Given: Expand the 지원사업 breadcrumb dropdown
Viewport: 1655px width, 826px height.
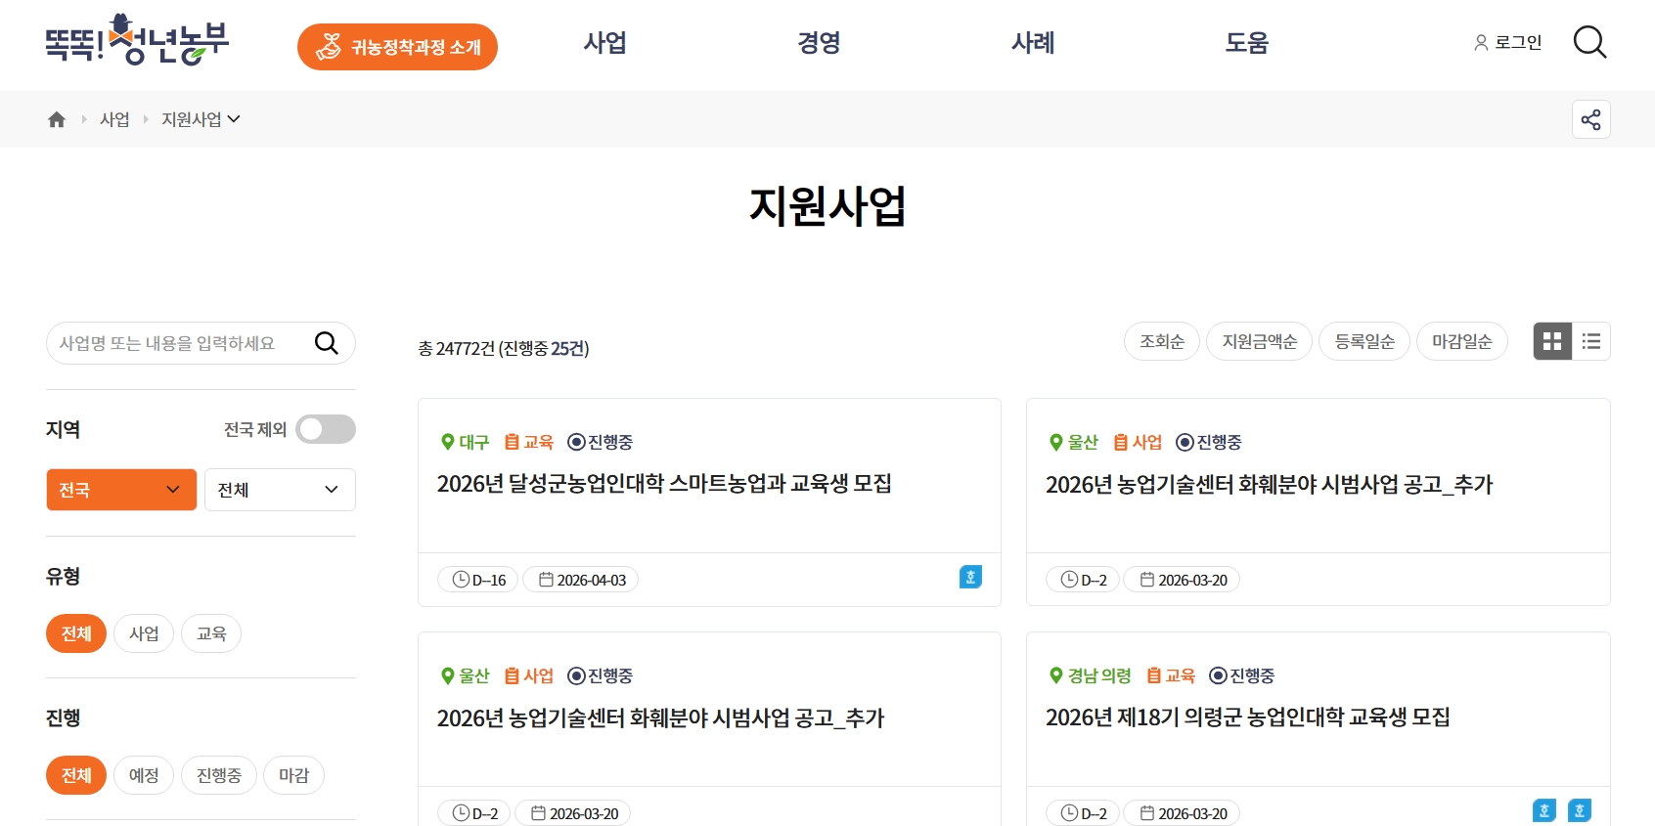Looking at the screenshot, I should 201,119.
